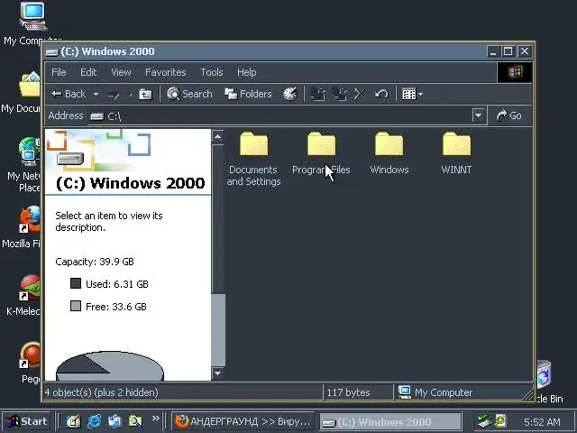This screenshot has width=577, height=433.
Task: Go up one folder level
Action: (145, 95)
